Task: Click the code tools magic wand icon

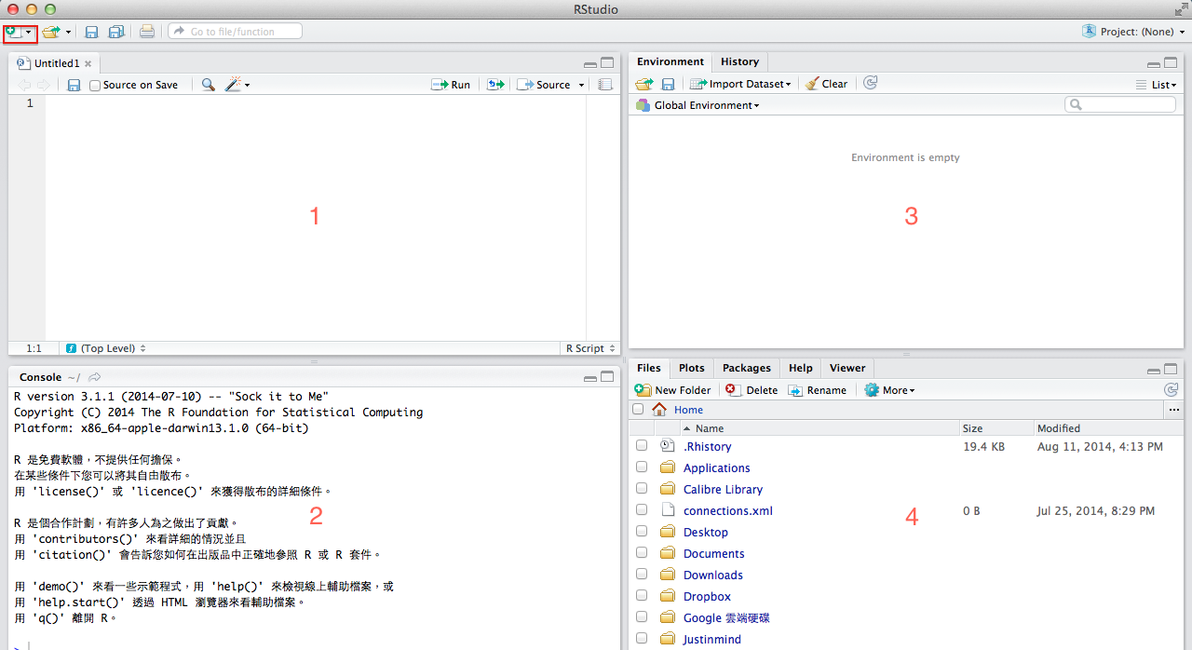Action: (235, 85)
